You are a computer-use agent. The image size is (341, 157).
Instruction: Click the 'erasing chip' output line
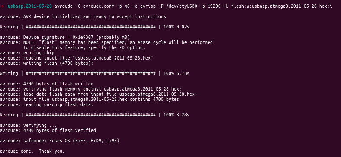coord(27,53)
